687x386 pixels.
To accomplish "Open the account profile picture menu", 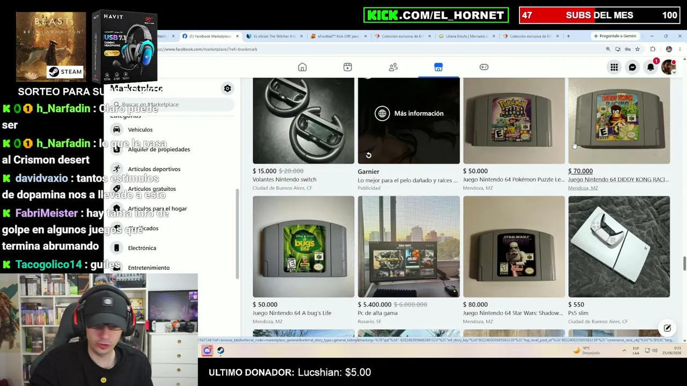I will (x=669, y=67).
